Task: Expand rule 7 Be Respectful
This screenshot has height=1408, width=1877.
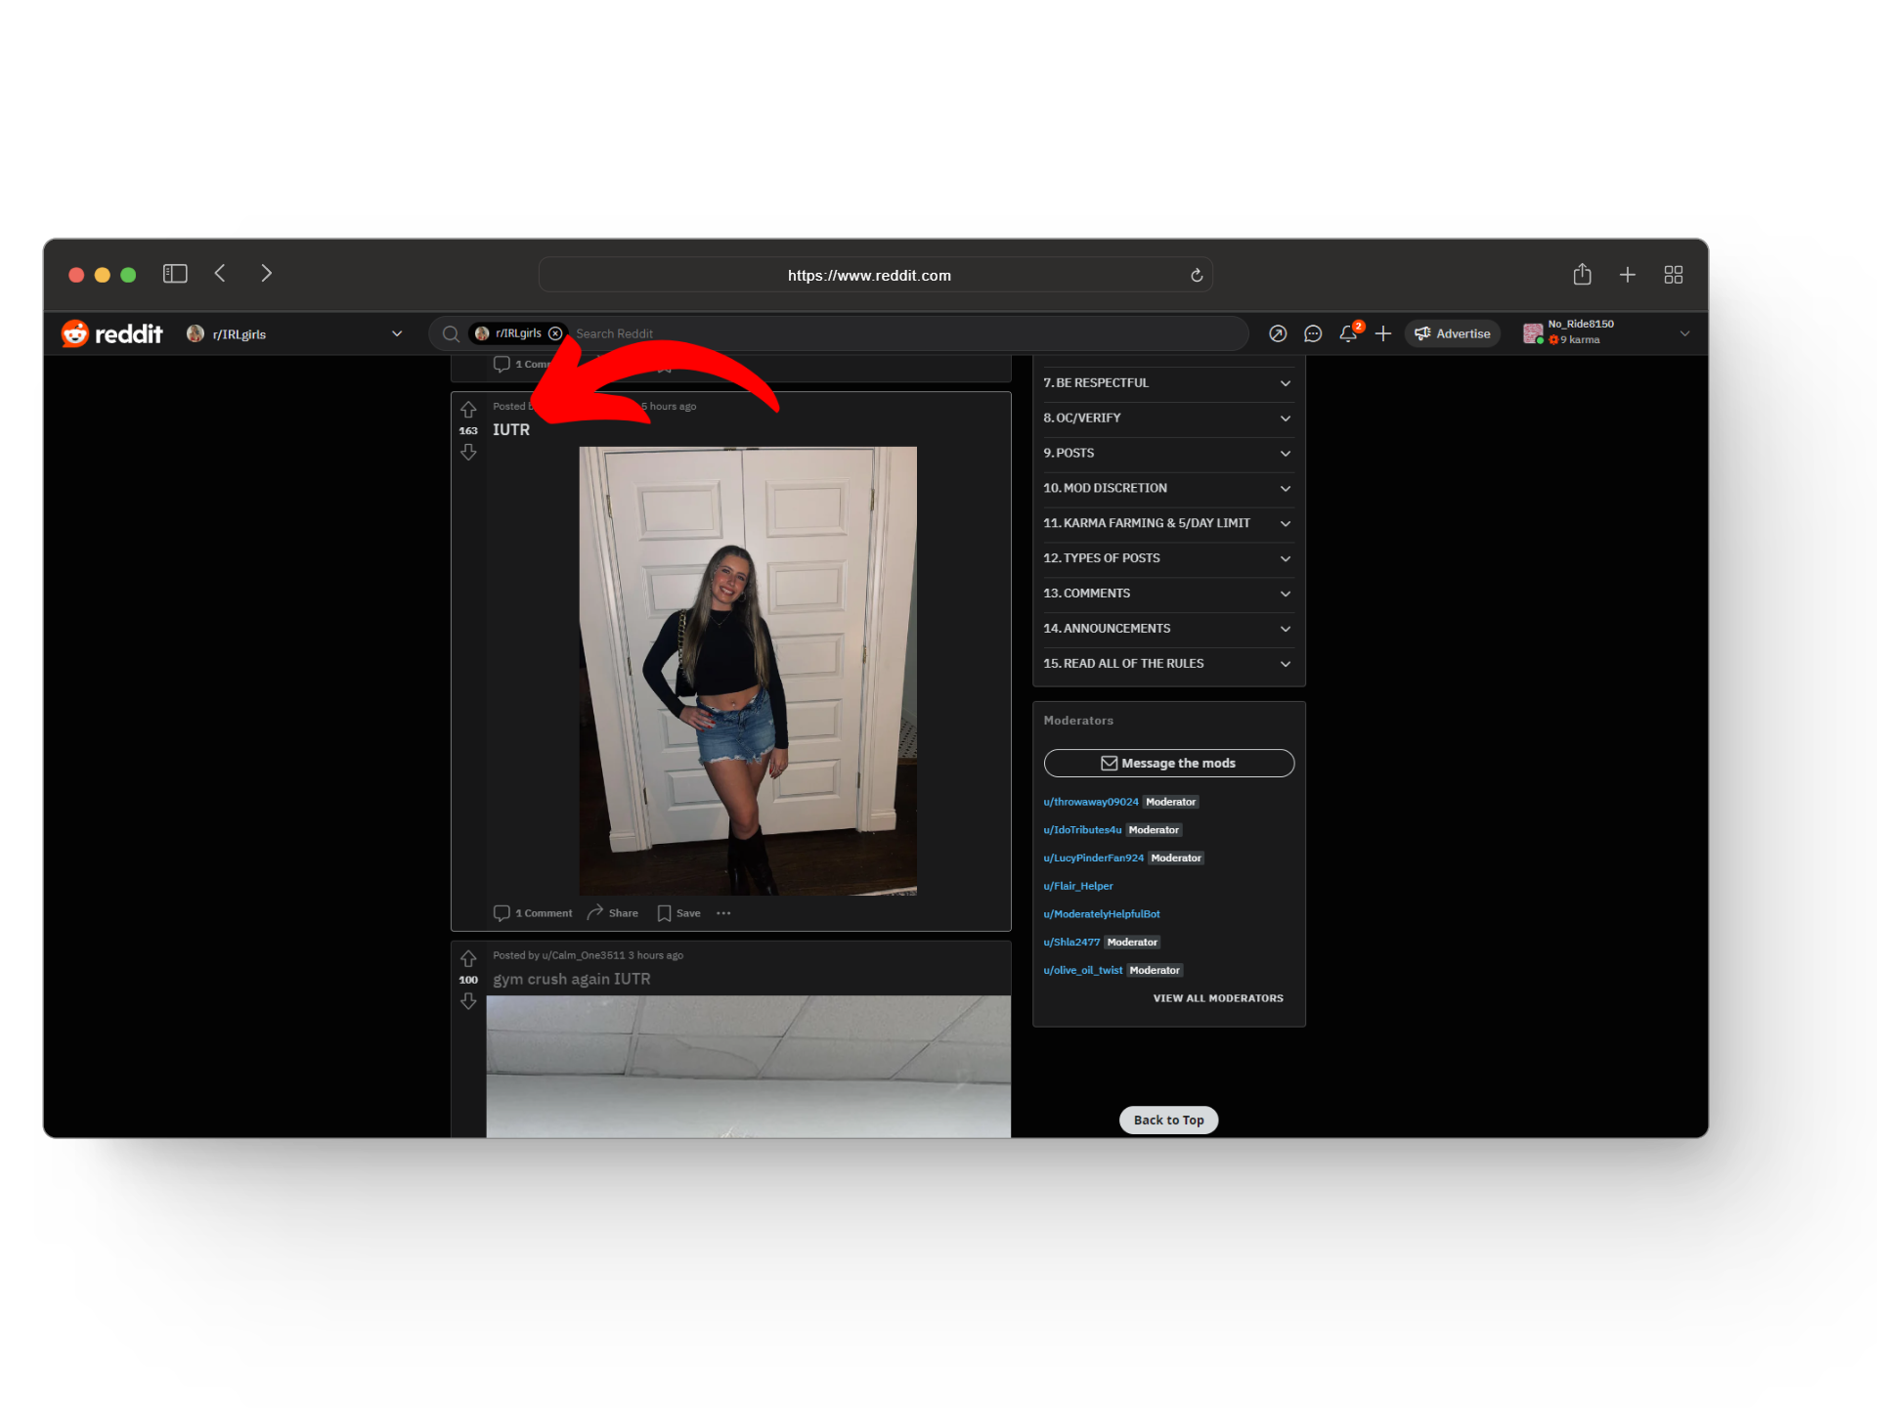Action: (x=1168, y=383)
